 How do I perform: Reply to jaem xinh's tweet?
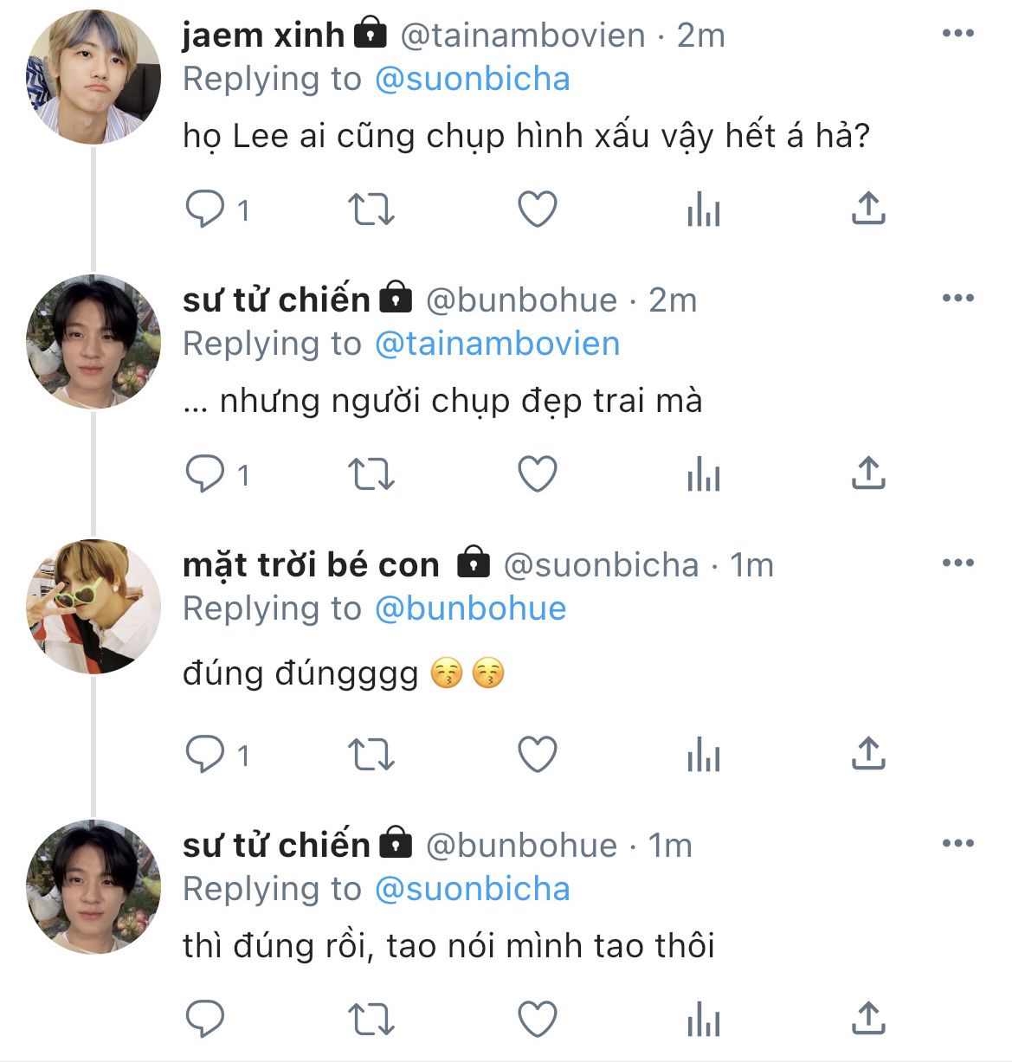click(205, 209)
